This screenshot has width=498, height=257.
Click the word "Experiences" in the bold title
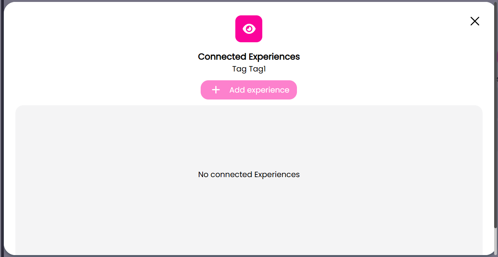click(x=274, y=56)
